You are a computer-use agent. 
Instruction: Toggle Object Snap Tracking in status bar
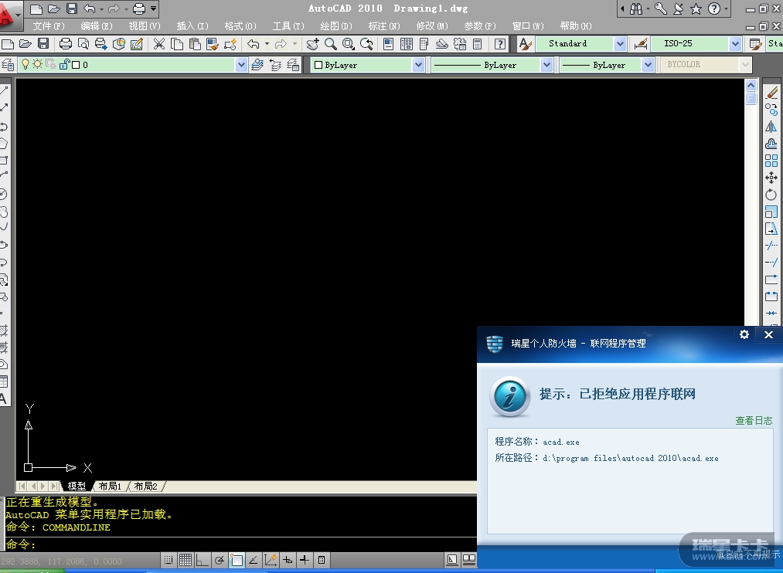coord(254,560)
